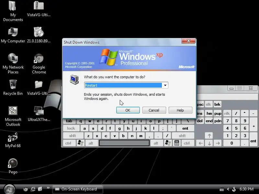259x194 pixels.
Task: Toggle nlk num lock key
Action: tap(227, 113)
